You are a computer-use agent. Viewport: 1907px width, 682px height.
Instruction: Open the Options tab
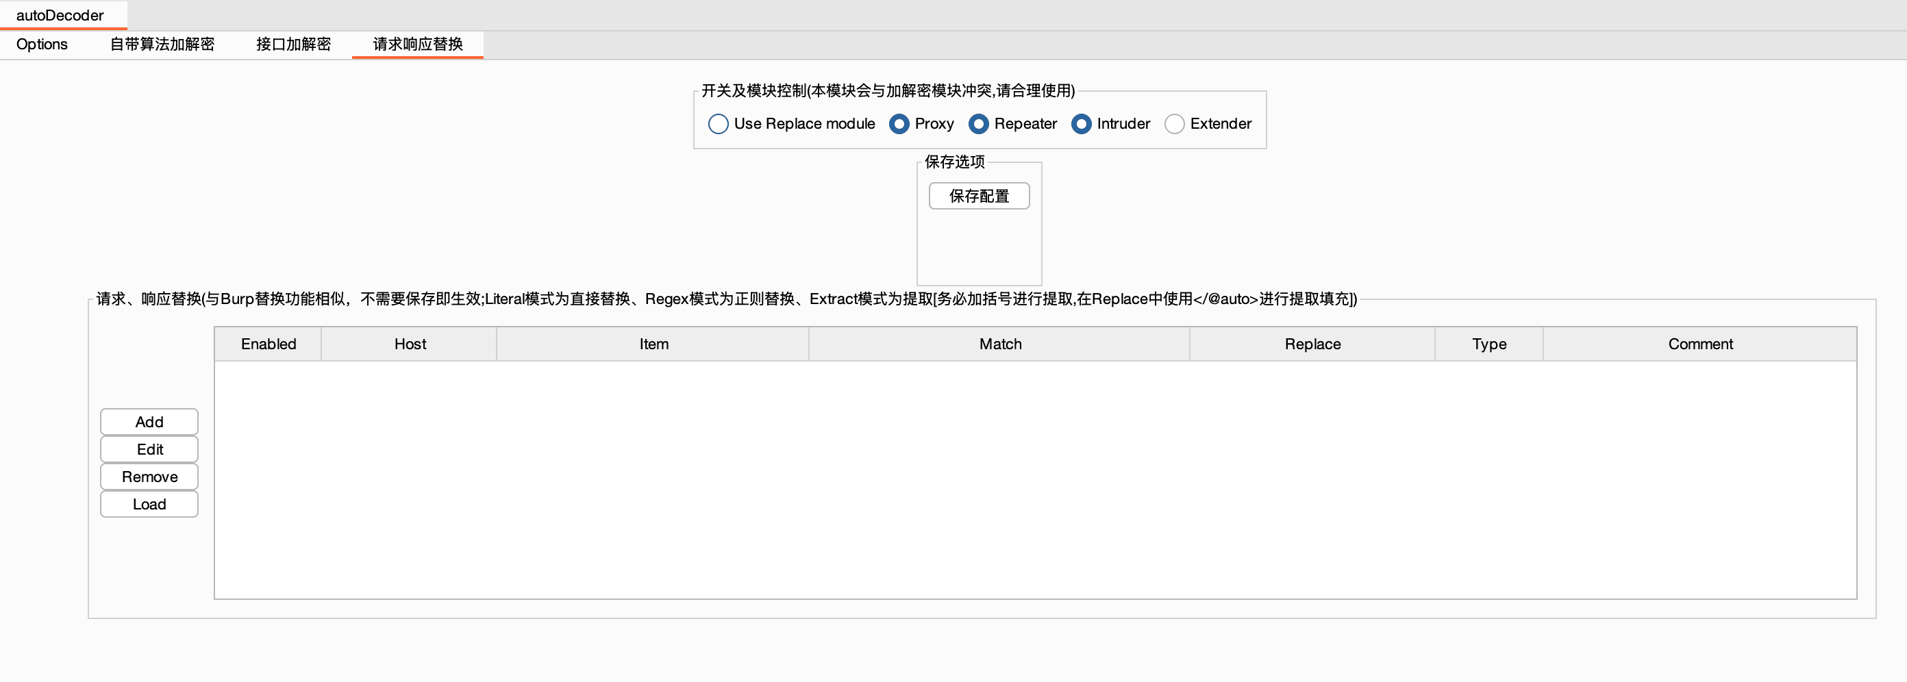(x=42, y=45)
